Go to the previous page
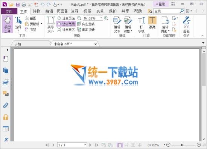Screen dimensions: 207x149 pos(53,145)
